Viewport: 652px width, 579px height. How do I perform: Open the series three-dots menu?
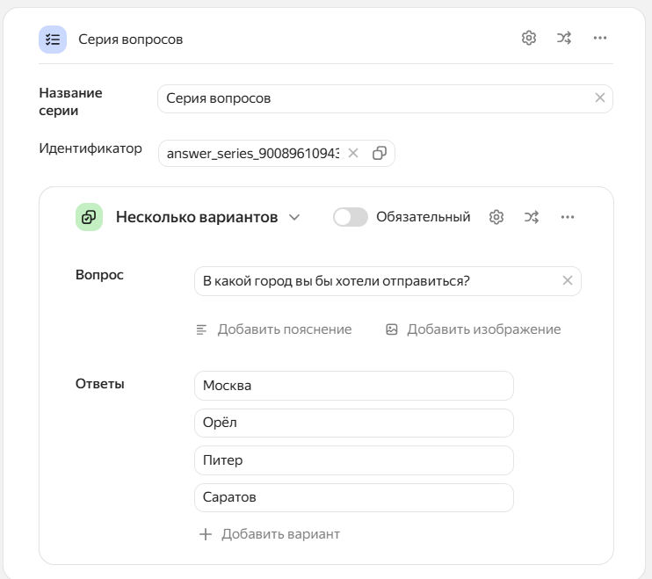pos(600,38)
